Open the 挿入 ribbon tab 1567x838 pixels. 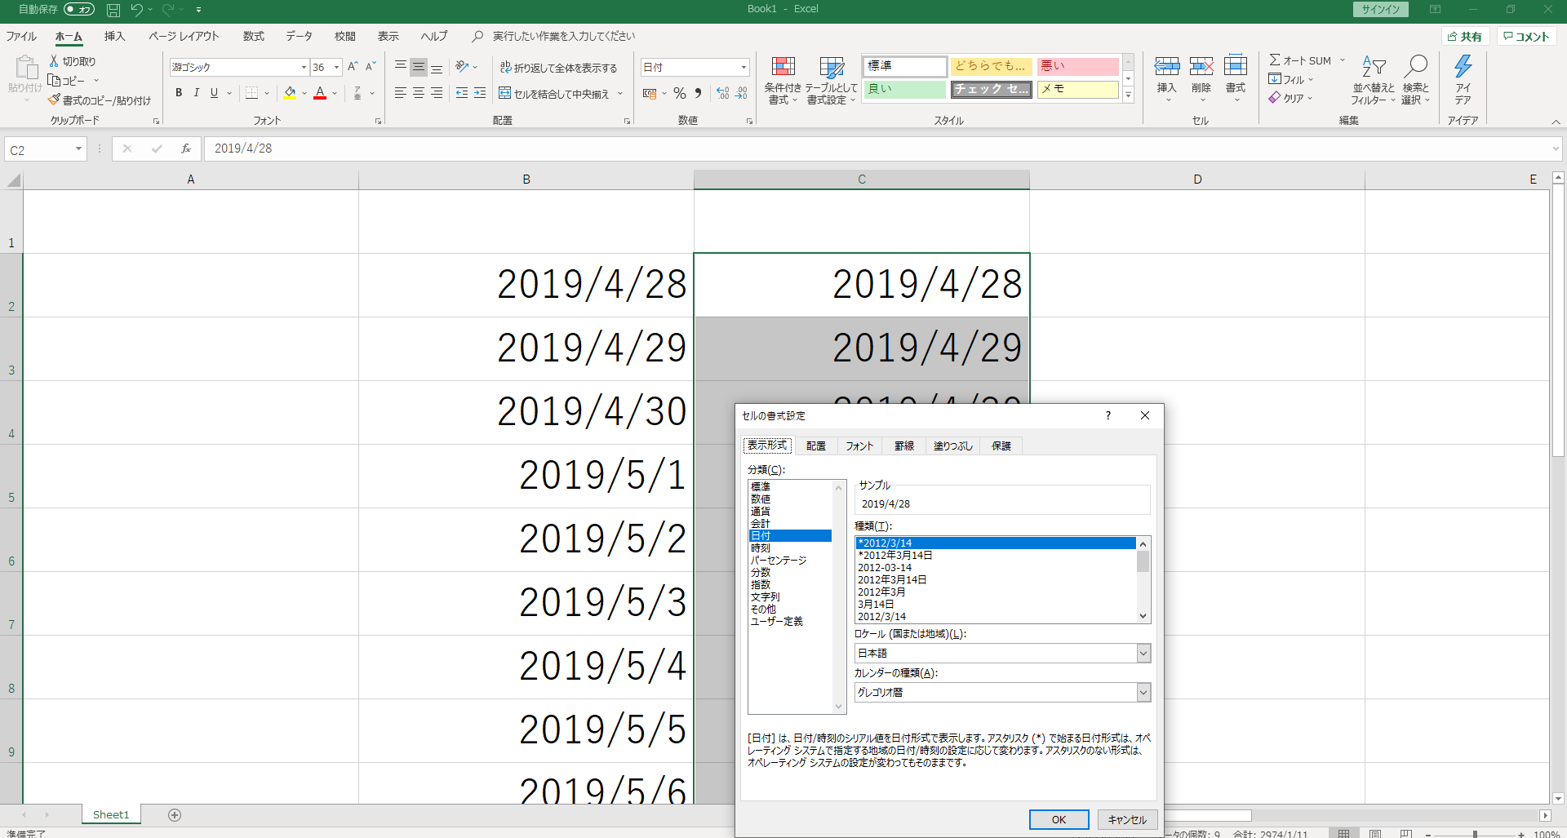click(x=114, y=36)
